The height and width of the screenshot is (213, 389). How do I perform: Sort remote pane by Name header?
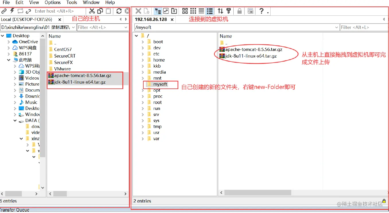click(x=226, y=36)
